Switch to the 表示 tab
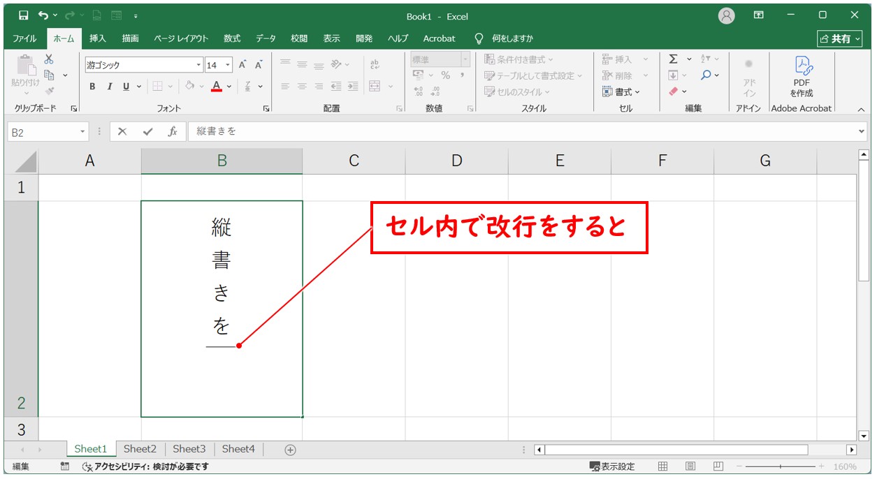 [332, 38]
